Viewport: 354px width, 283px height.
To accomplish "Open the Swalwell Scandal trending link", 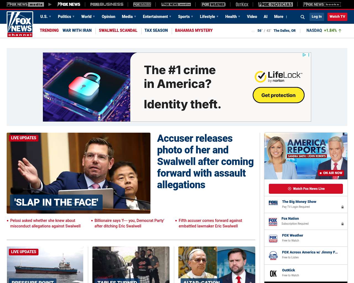I will point(118,30).
